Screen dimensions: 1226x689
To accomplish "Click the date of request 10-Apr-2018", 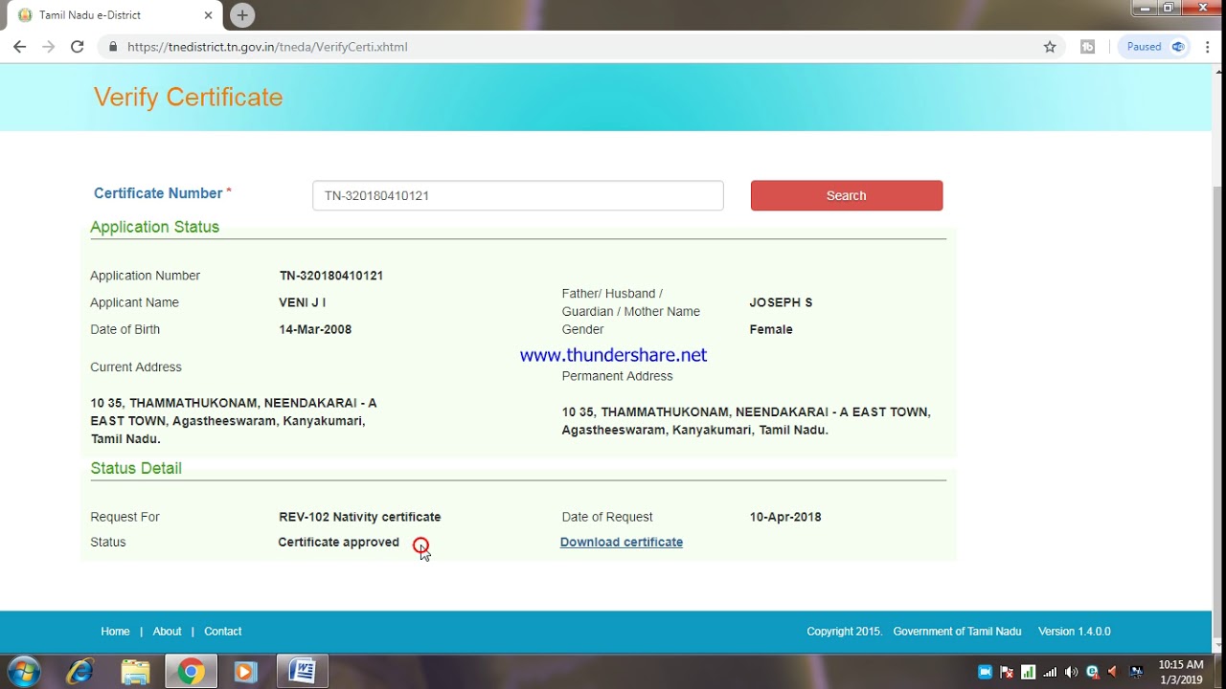I will [x=785, y=517].
